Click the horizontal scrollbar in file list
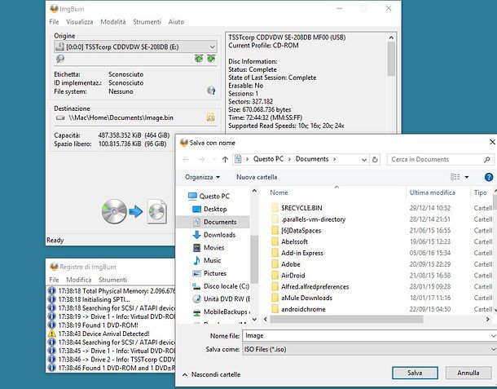This screenshot has width=497, height=389. coord(346,319)
